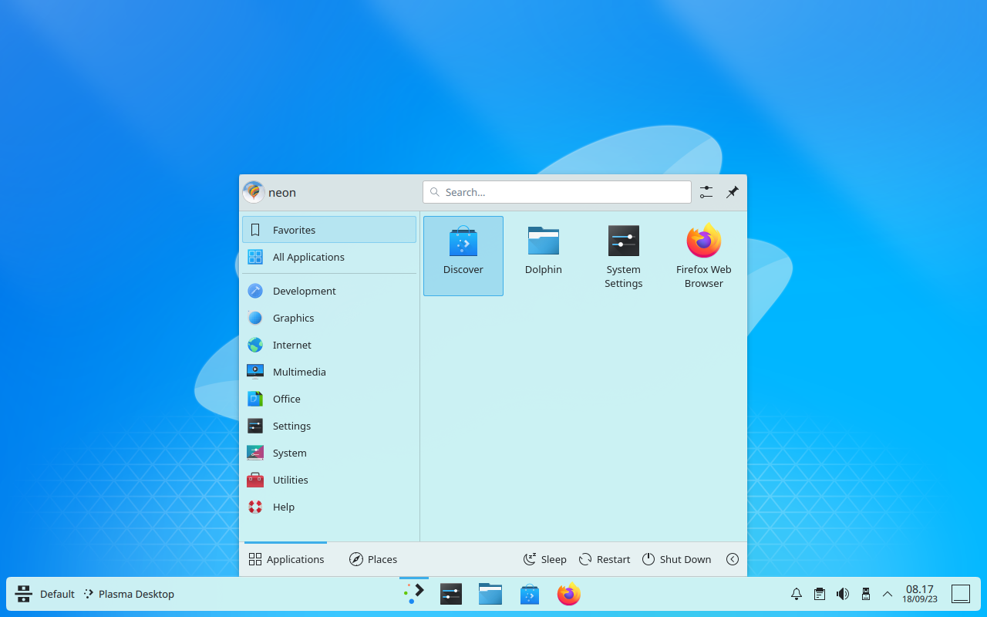Activate Peek at Desktop on taskbar corner

tap(961, 594)
